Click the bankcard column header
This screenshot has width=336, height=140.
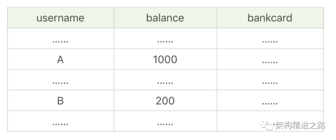270,18
